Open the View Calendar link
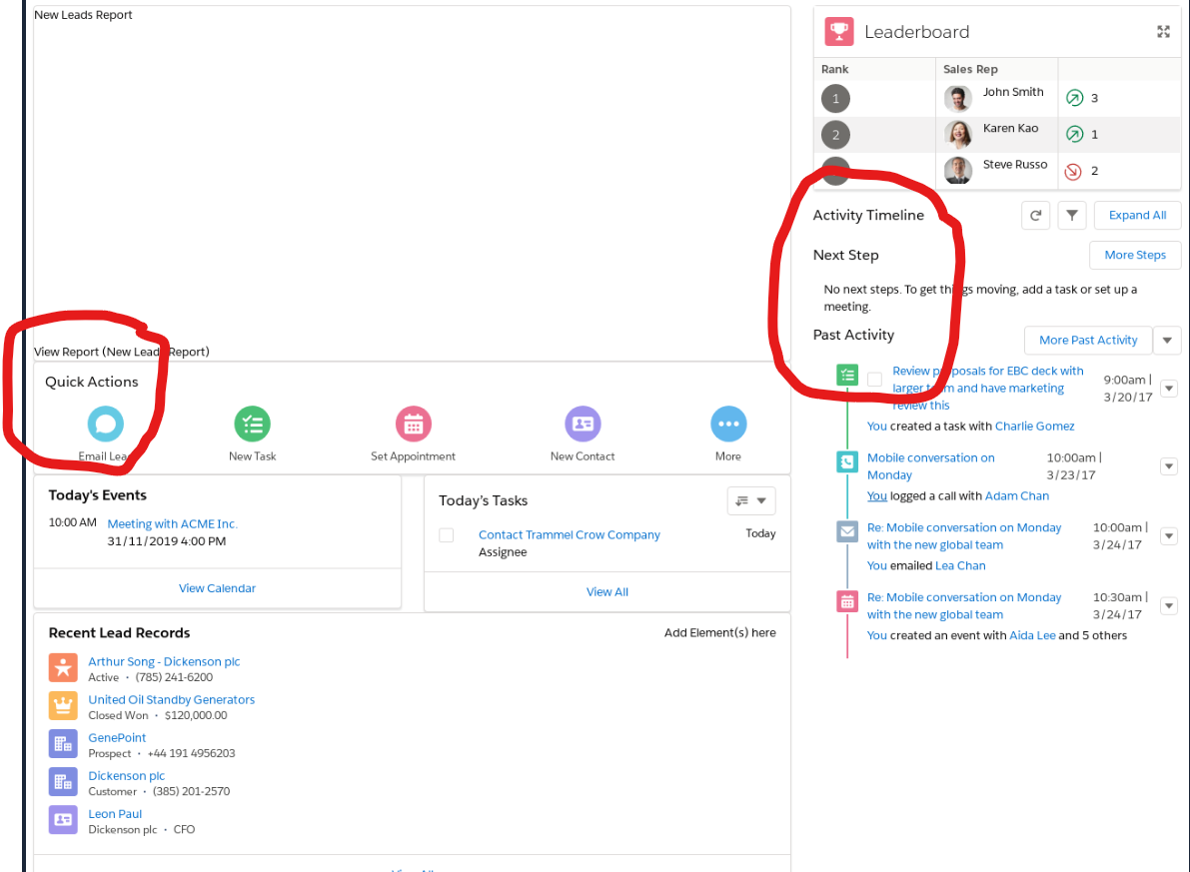This screenshot has height=872, width=1190. 217,588
